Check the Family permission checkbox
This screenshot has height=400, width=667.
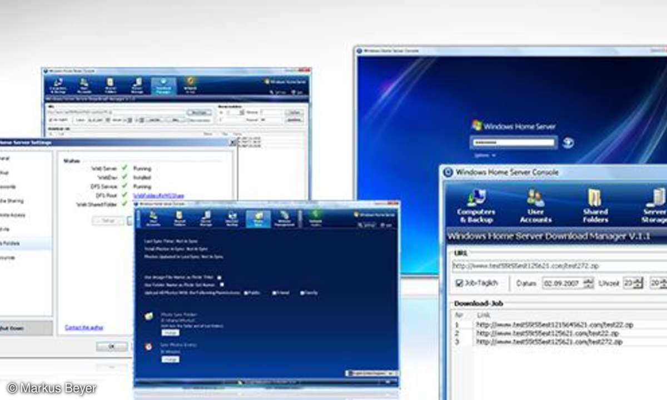[x=302, y=292]
